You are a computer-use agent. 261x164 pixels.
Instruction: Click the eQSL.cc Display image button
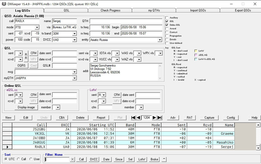(x=26, y=107)
